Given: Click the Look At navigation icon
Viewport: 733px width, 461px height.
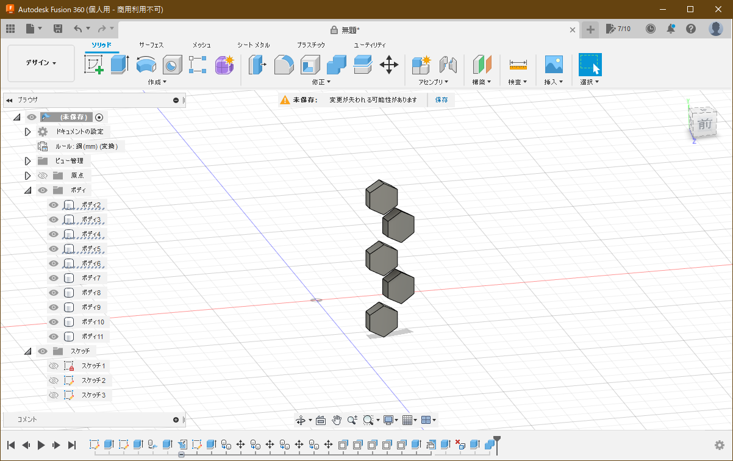Looking at the screenshot, I should 321,420.
